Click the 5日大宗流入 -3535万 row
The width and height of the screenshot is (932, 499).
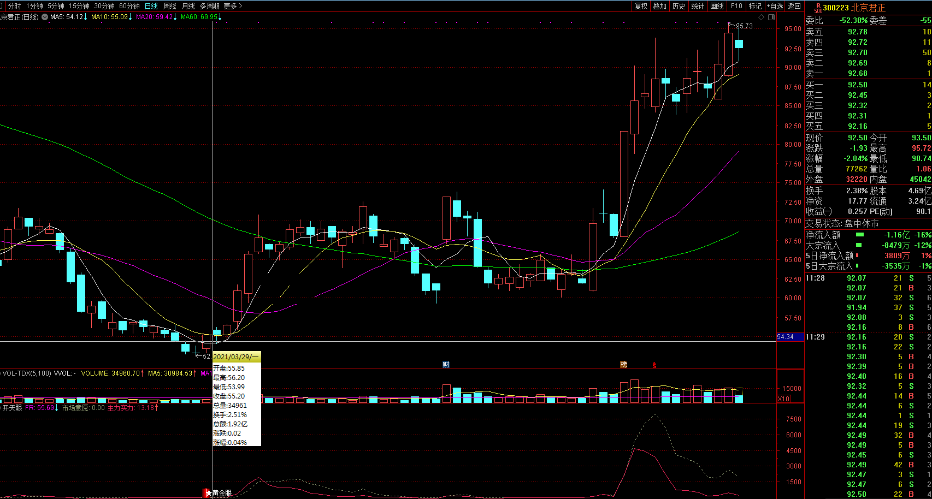tap(868, 266)
